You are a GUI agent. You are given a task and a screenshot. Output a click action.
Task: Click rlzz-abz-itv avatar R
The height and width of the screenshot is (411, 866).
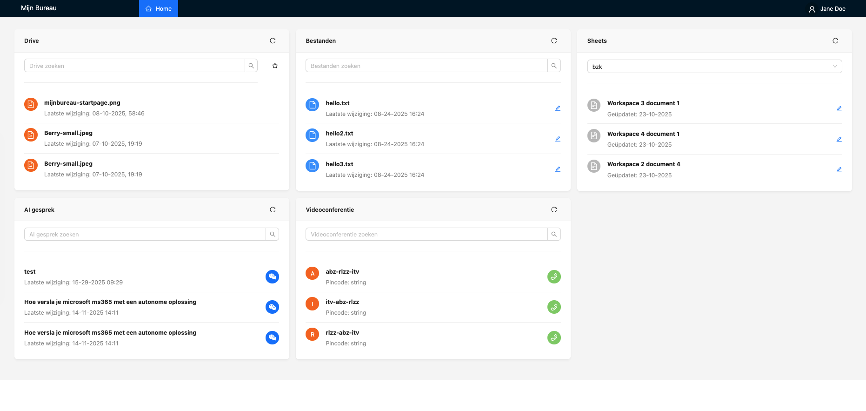313,334
